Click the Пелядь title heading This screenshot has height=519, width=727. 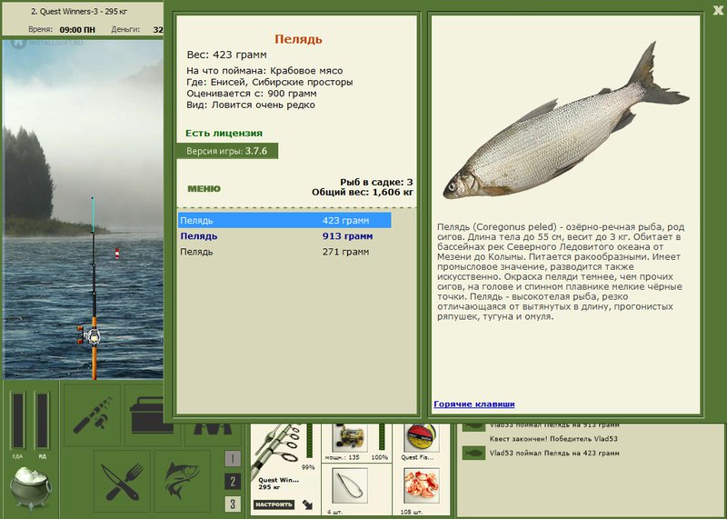pos(298,39)
